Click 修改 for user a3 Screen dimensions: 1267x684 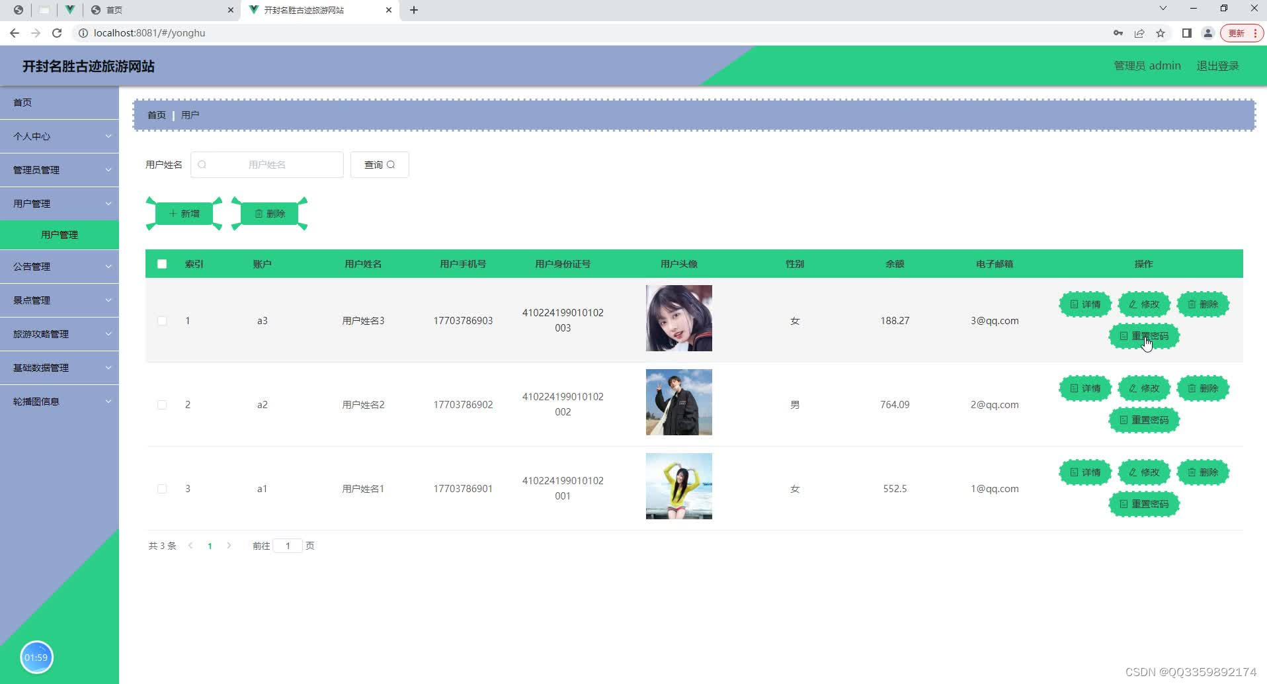pyautogui.click(x=1144, y=304)
